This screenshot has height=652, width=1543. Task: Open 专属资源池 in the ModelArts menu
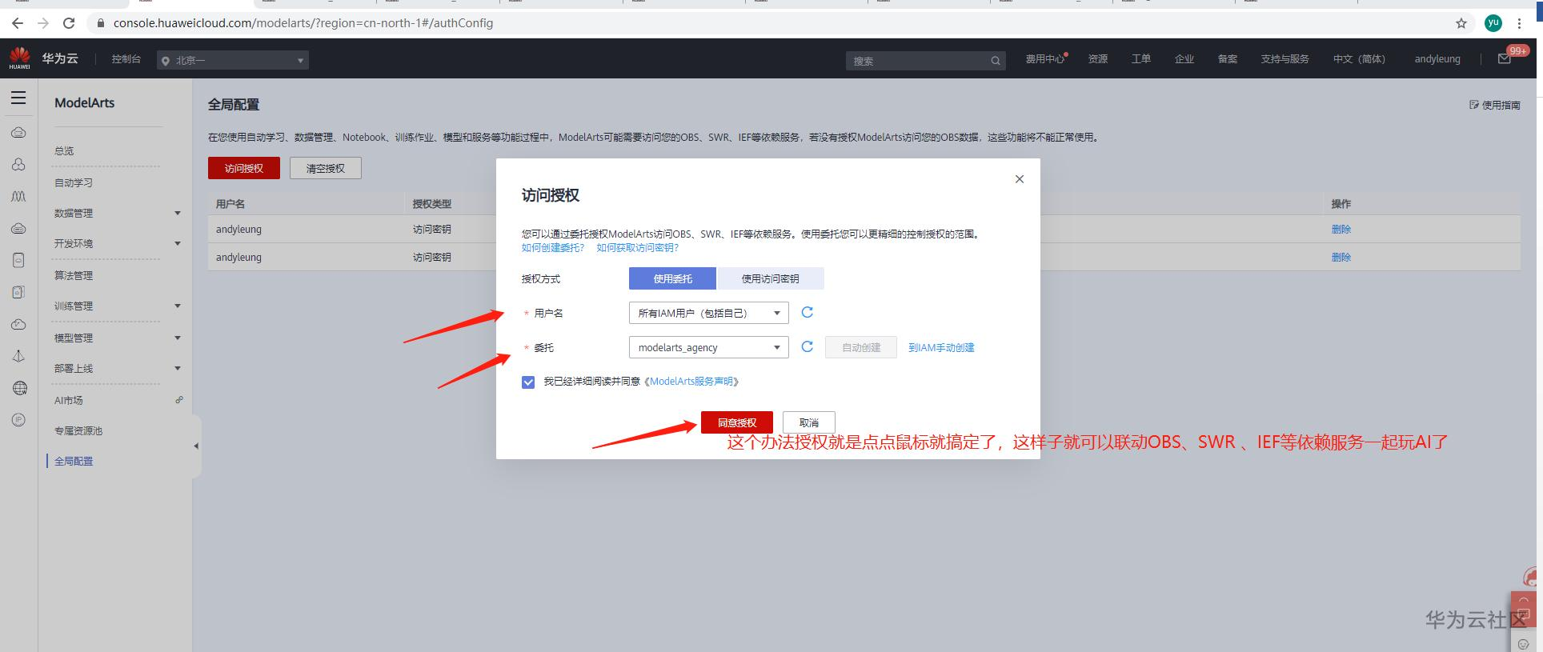point(78,431)
